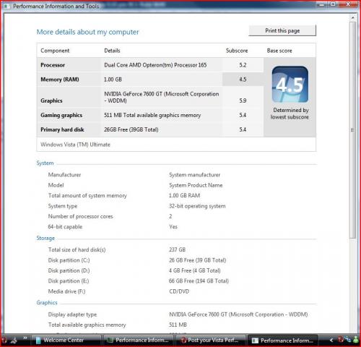Click the network connection tray icon
The width and height of the screenshot is (361, 347).
coord(348,340)
